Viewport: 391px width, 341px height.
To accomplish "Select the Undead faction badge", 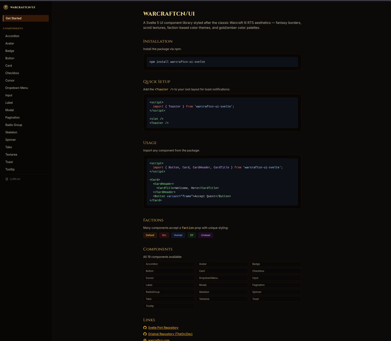I will tap(206, 235).
